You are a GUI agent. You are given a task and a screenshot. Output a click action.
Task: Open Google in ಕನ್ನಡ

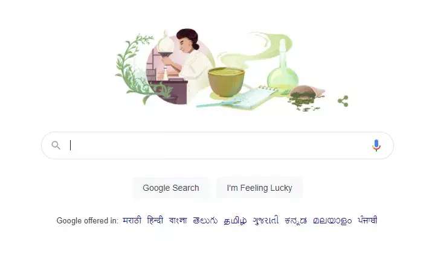point(296,220)
